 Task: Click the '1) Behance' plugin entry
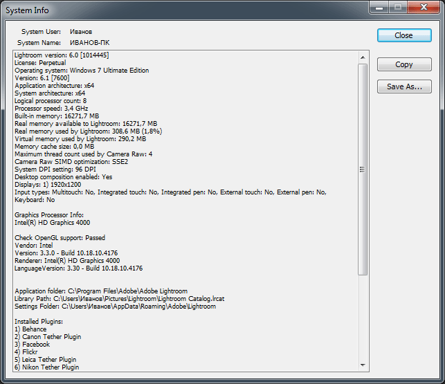(30, 329)
